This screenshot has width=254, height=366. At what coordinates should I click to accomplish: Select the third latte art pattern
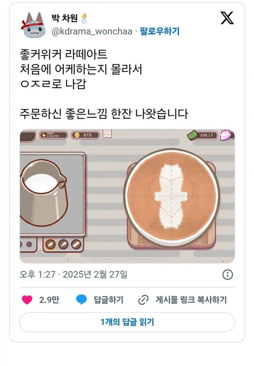pos(76,244)
